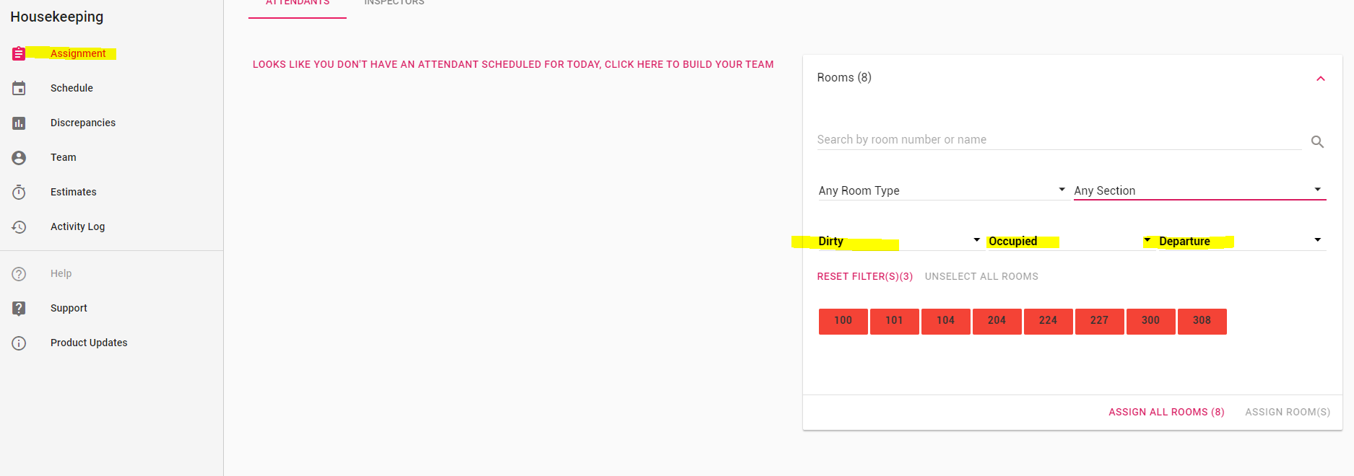The height and width of the screenshot is (476, 1354).
Task: Toggle room 224 selection chip
Action: click(1048, 321)
